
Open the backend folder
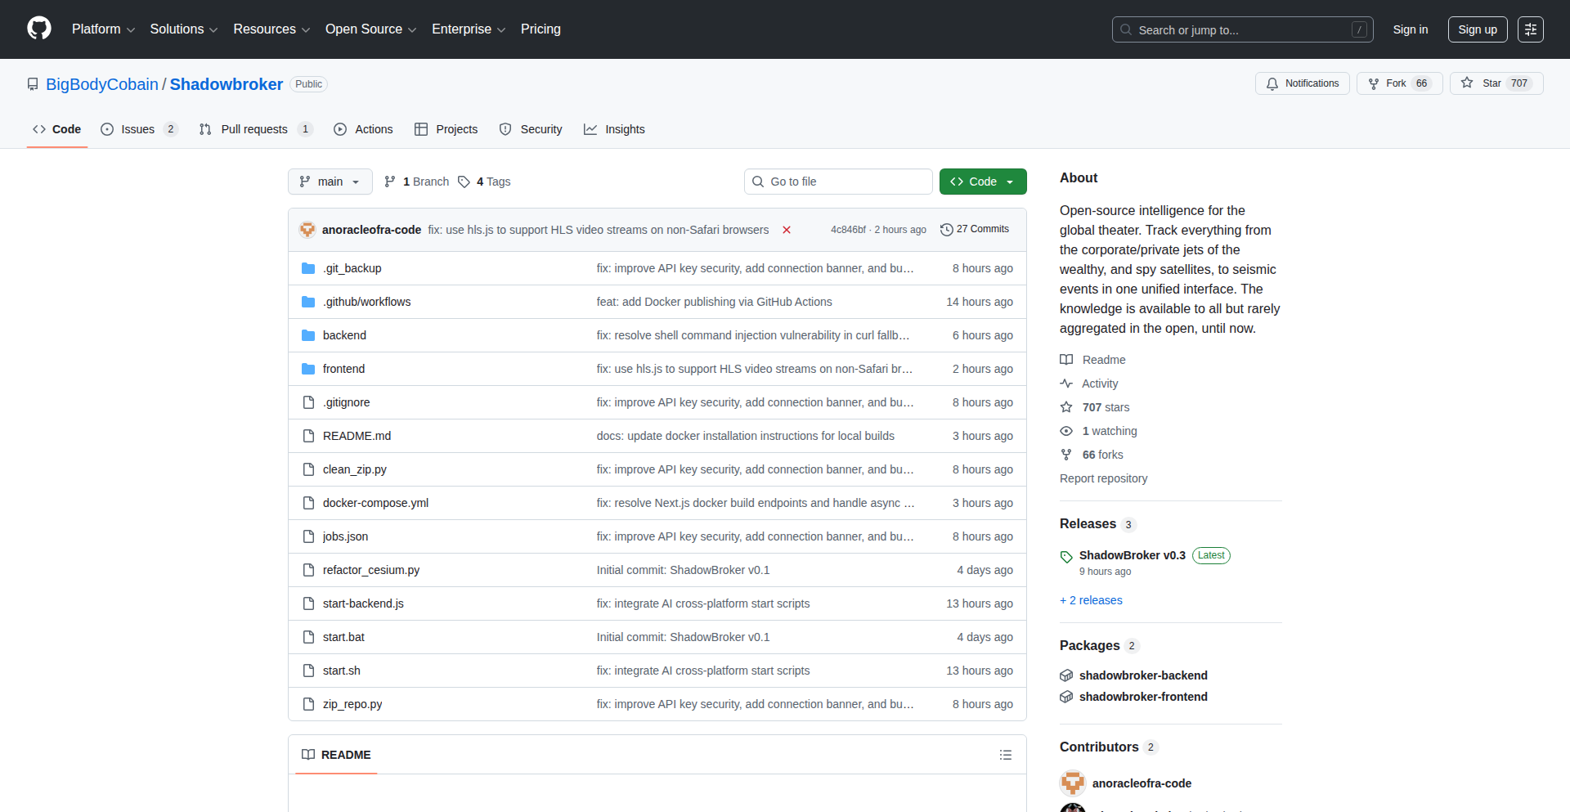[x=344, y=335]
